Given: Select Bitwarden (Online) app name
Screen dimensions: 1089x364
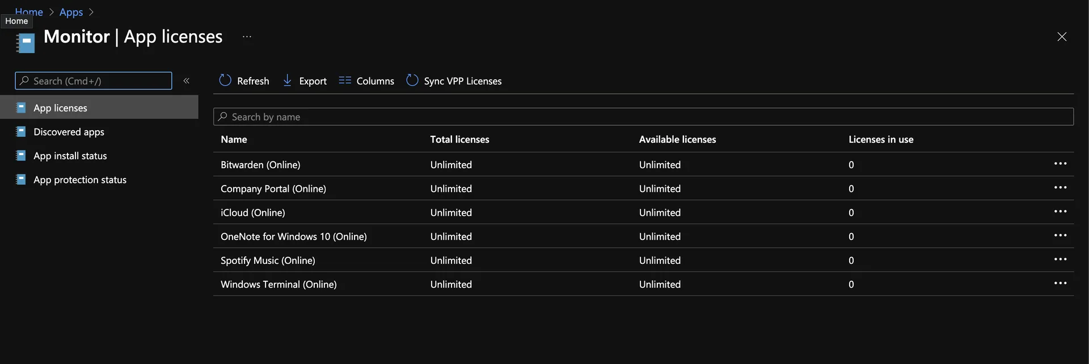Looking at the screenshot, I should (x=260, y=165).
